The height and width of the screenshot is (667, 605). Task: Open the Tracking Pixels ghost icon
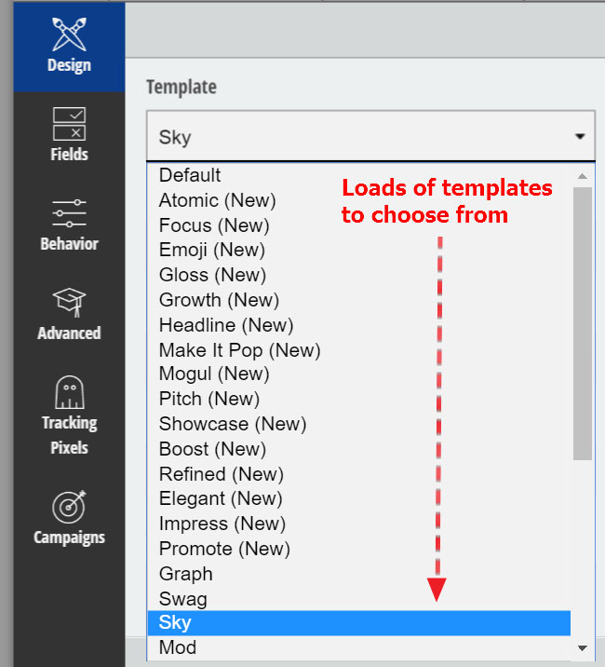coord(69,392)
